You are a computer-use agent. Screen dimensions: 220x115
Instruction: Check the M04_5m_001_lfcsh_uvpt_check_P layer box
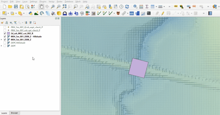5,27
